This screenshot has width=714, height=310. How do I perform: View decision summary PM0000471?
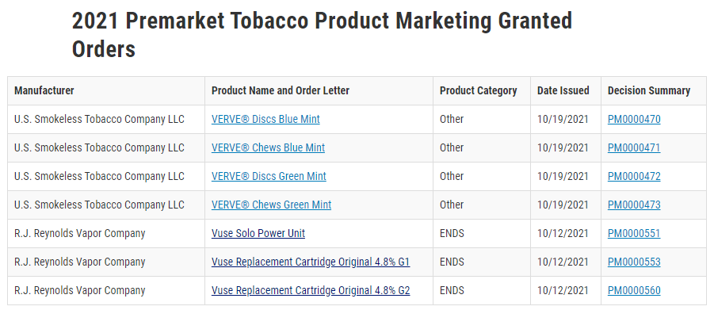[634, 147]
